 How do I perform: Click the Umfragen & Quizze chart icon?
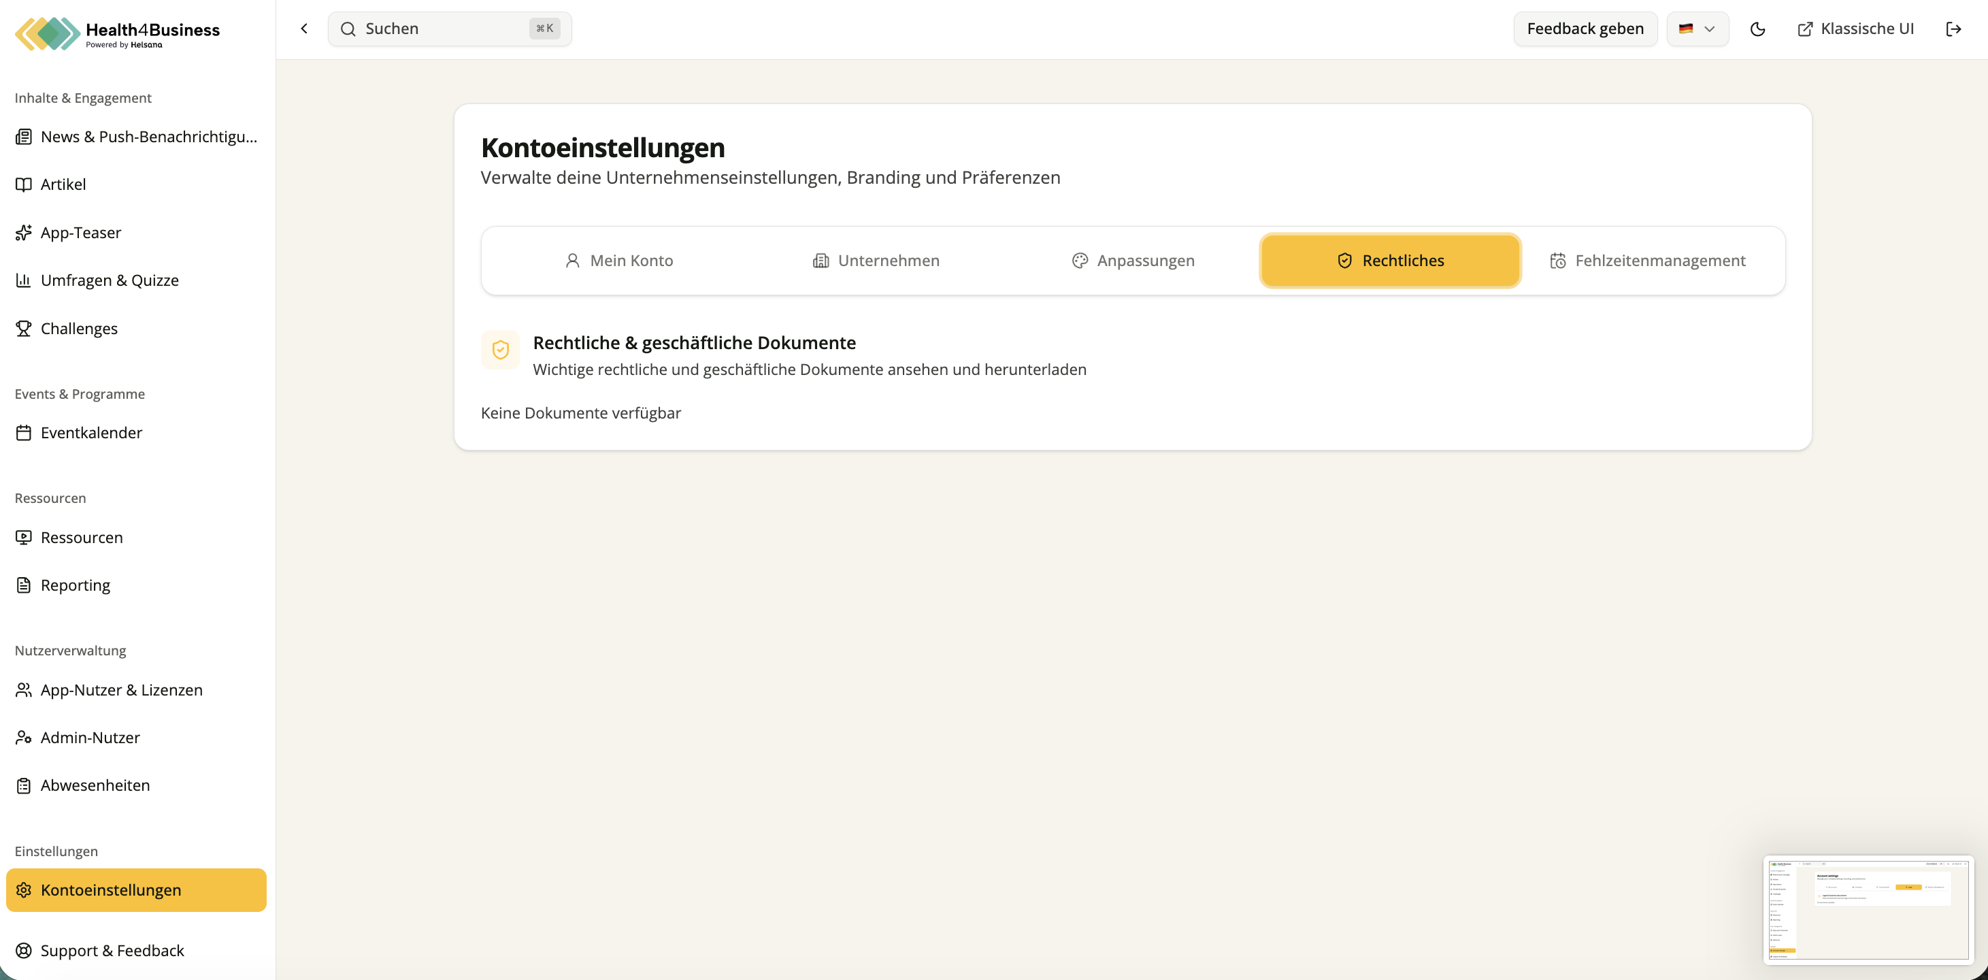(24, 280)
